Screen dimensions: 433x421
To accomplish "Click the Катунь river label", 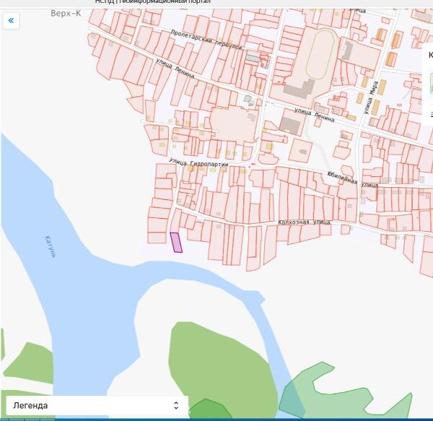I will tap(51, 247).
